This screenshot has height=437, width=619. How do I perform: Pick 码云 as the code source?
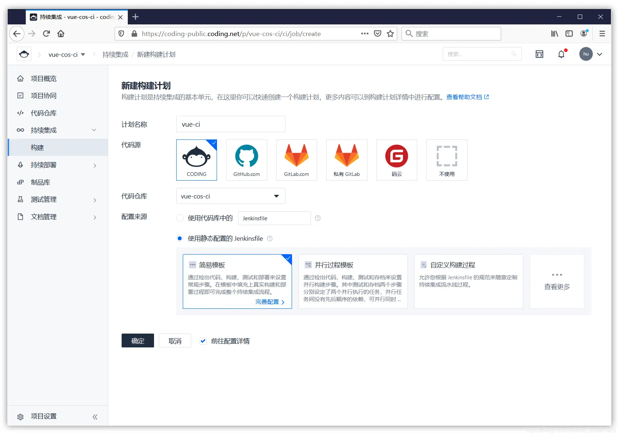(397, 160)
